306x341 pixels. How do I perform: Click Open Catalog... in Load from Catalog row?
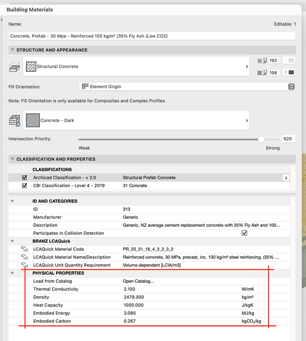138,281
